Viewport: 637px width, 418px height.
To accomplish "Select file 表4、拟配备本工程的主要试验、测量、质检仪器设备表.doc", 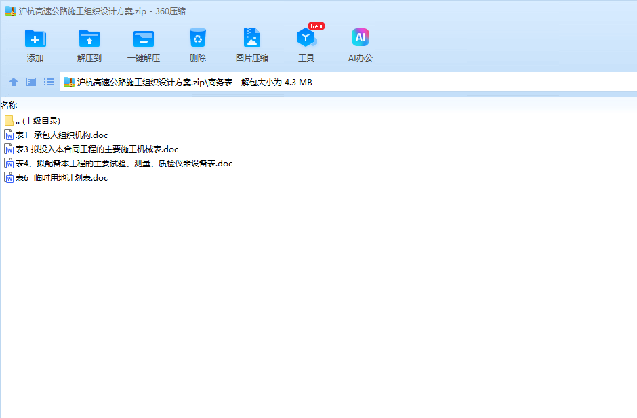I will pos(118,164).
